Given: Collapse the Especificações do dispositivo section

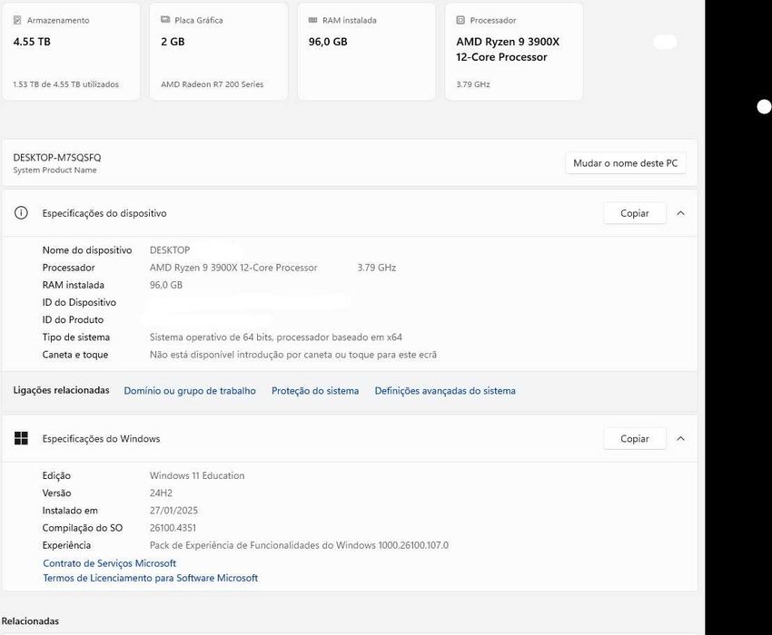Looking at the screenshot, I should coord(680,213).
